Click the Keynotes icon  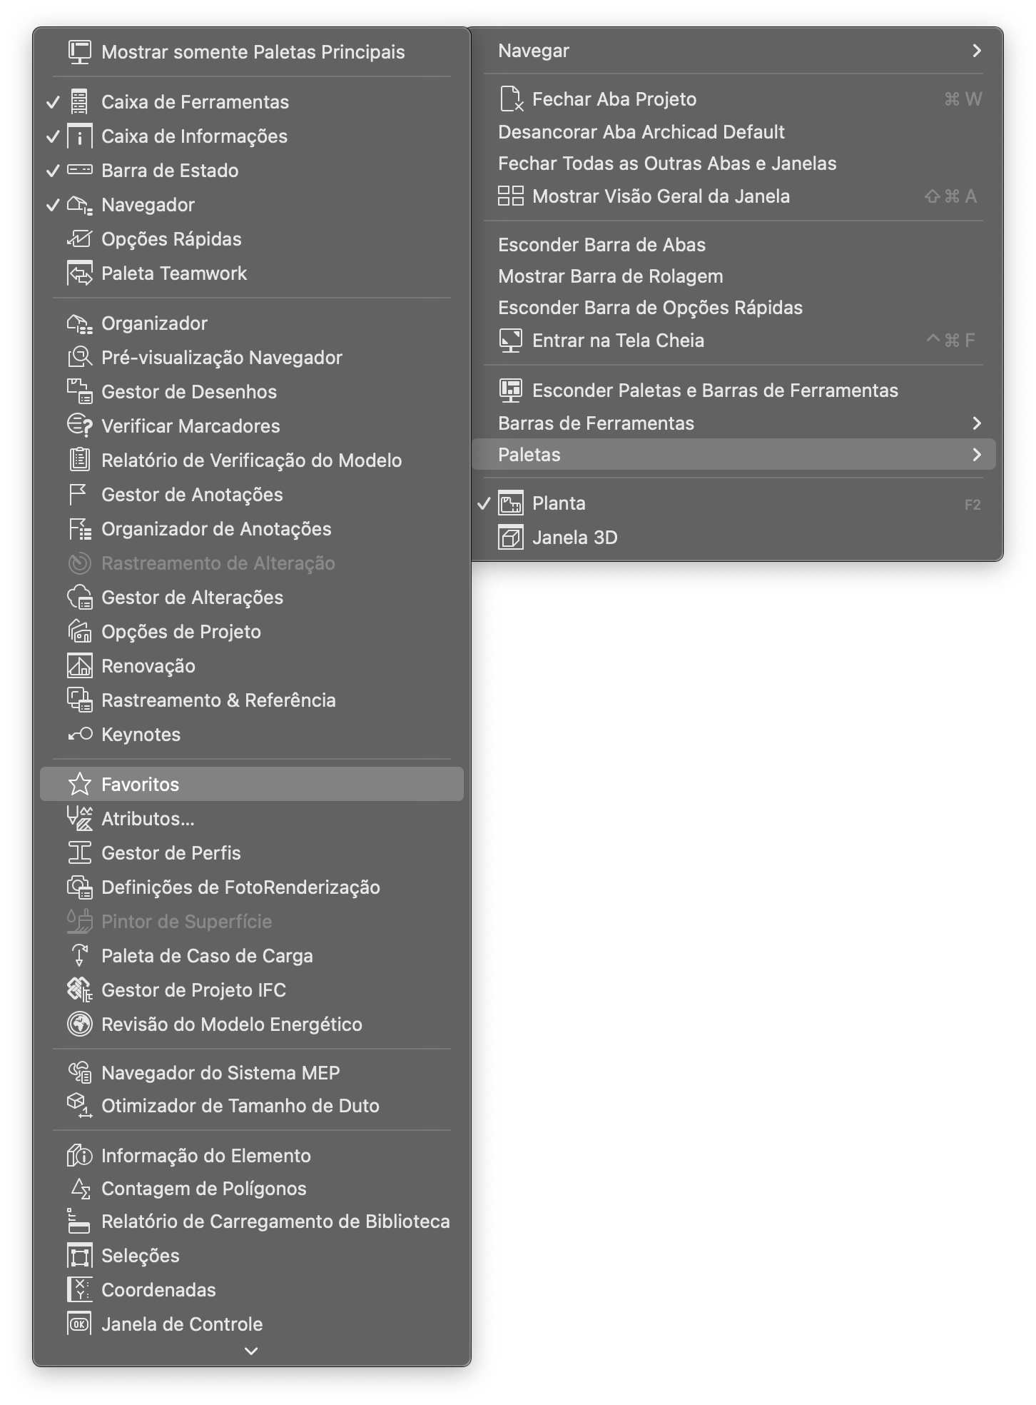79,734
